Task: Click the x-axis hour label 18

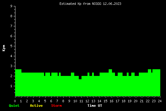Action: [123, 101]
